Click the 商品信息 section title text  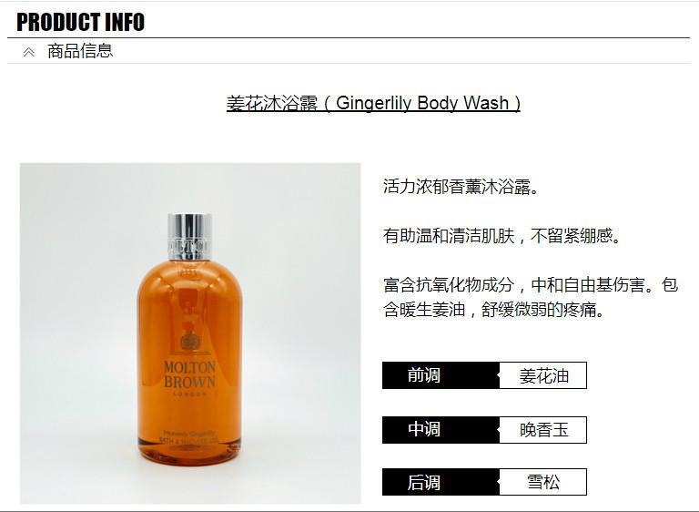pyautogui.click(x=80, y=51)
